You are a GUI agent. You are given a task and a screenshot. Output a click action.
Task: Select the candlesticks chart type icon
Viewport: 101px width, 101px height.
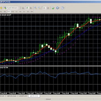27,8
